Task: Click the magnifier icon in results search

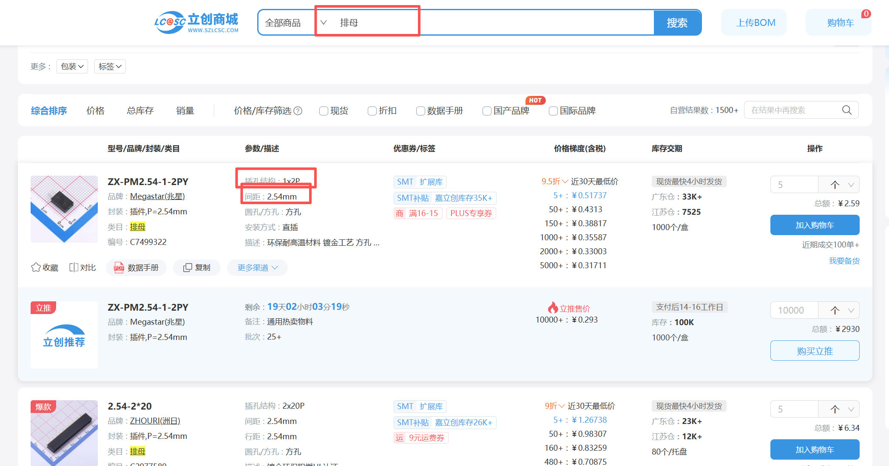Action: 846,110
